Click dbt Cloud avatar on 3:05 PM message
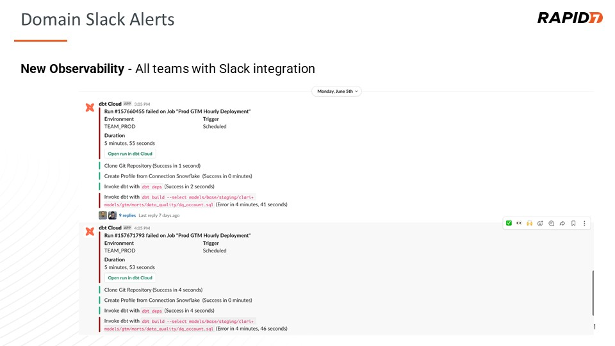This screenshot has height=346, width=615. point(90,108)
